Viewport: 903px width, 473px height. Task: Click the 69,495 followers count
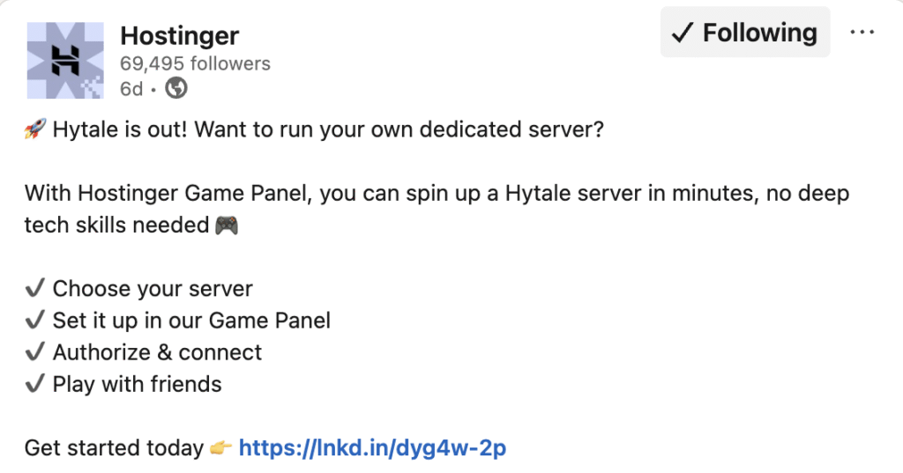point(195,63)
